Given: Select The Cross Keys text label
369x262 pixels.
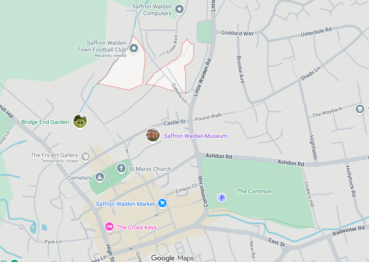Looking at the screenshot, I should tap(137, 227).
